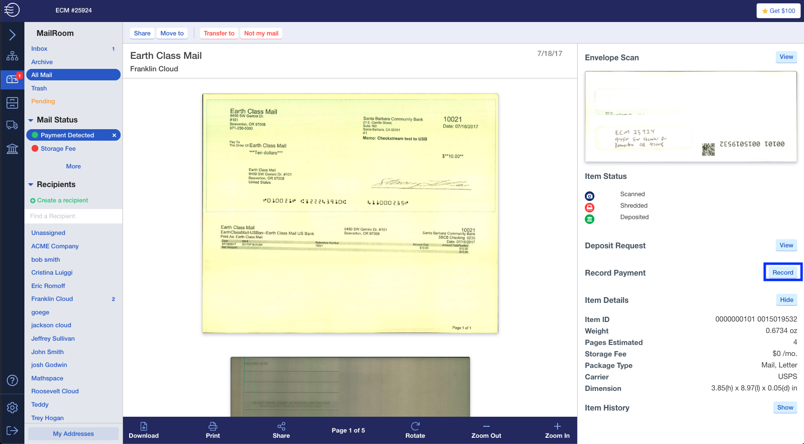Click the Not my mail button
The width and height of the screenshot is (804, 444).
(x=261, y=33)
